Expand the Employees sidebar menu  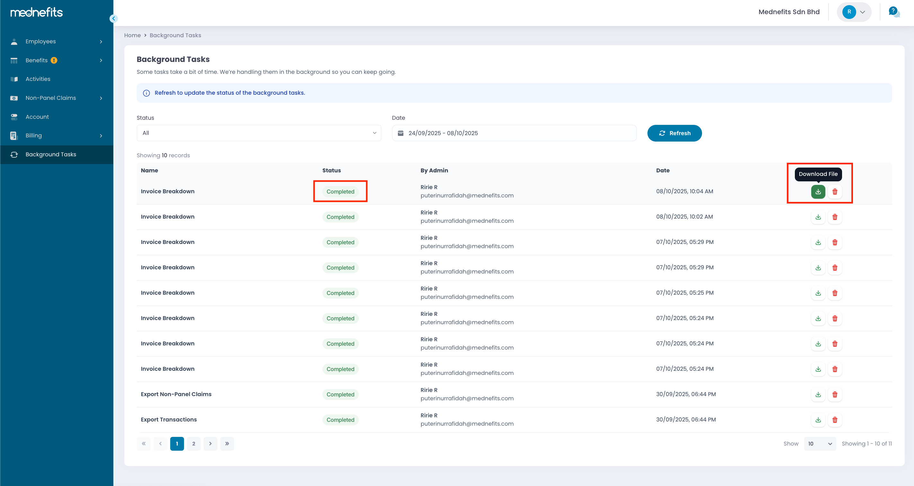(x=57, y=41)
